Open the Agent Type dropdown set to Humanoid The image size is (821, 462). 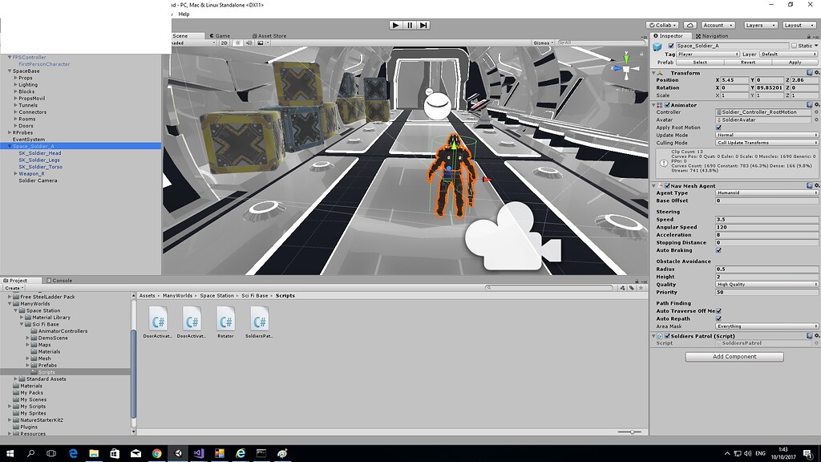point(766,192)
